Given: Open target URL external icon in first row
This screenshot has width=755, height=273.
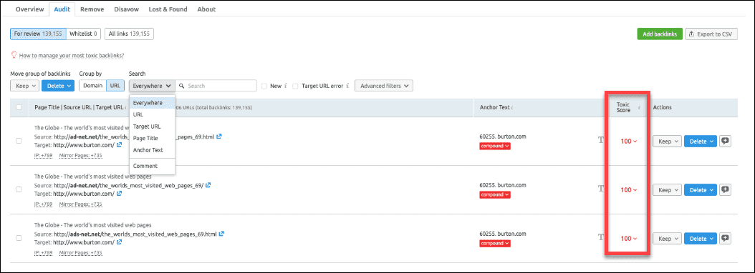Looking at the screenshot, I should (120, 145).
